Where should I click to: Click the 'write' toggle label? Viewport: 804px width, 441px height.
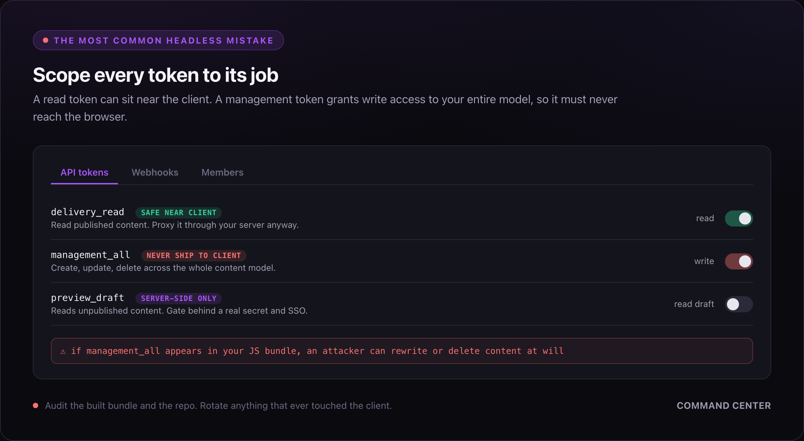click(704, 261)
